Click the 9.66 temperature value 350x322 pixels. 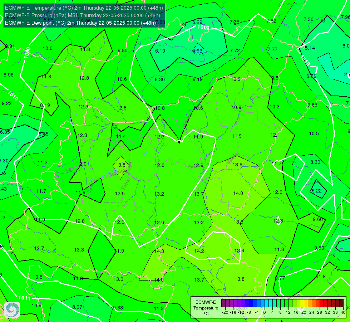click(x=317, y=219)
